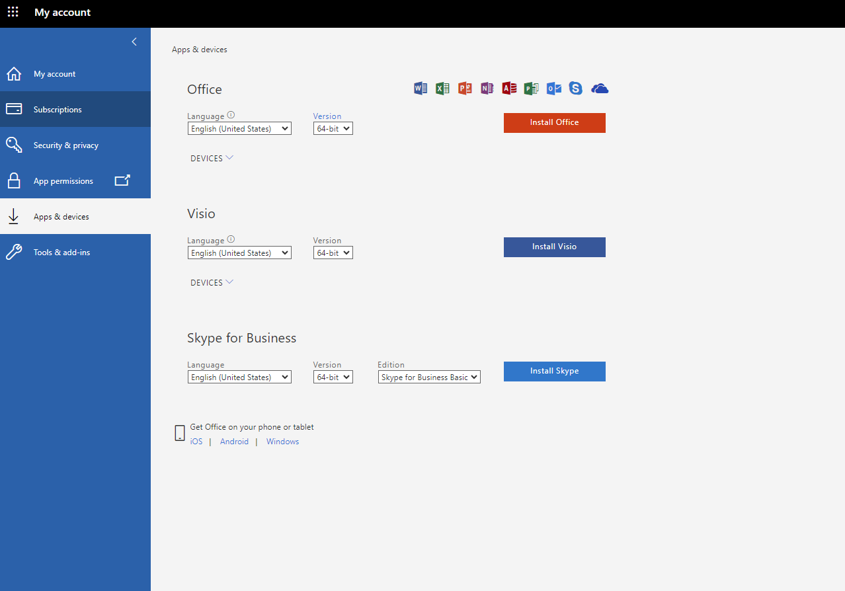Click the Install Office button
The image size is (845, 591).
pos(555,123)
